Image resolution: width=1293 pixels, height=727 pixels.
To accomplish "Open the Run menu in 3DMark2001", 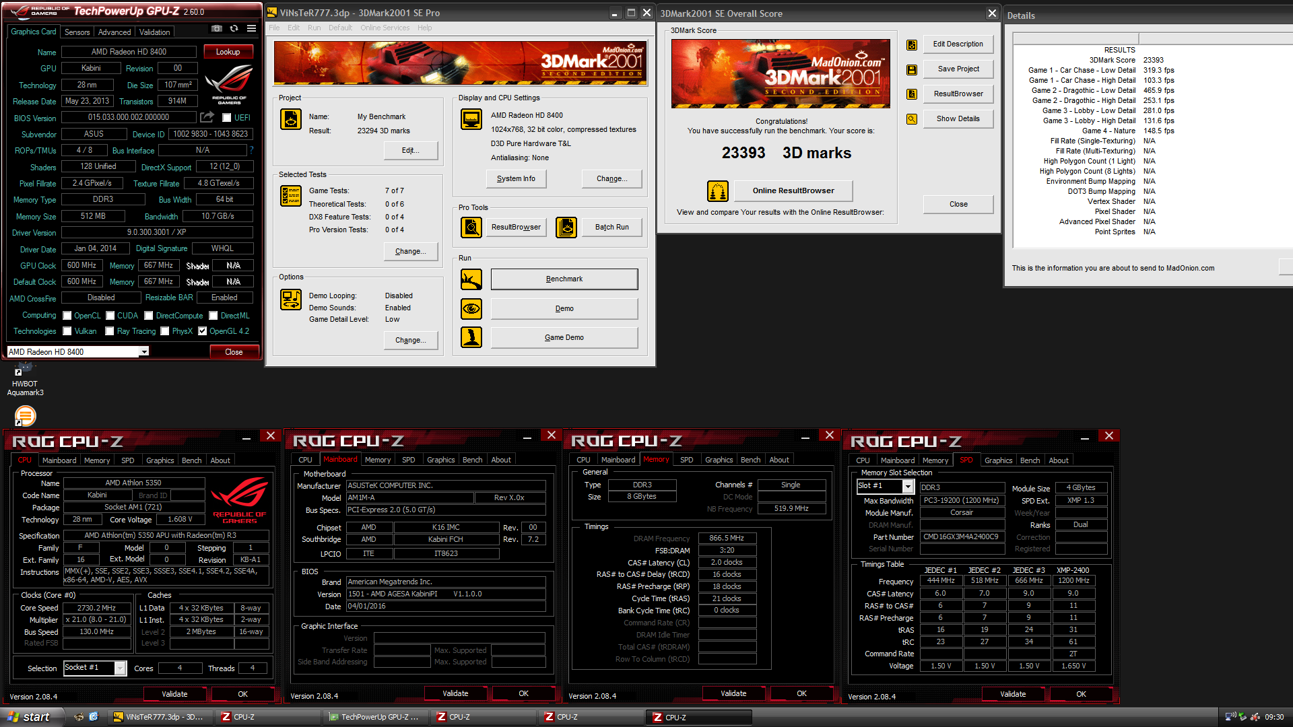I will [314, 28].
